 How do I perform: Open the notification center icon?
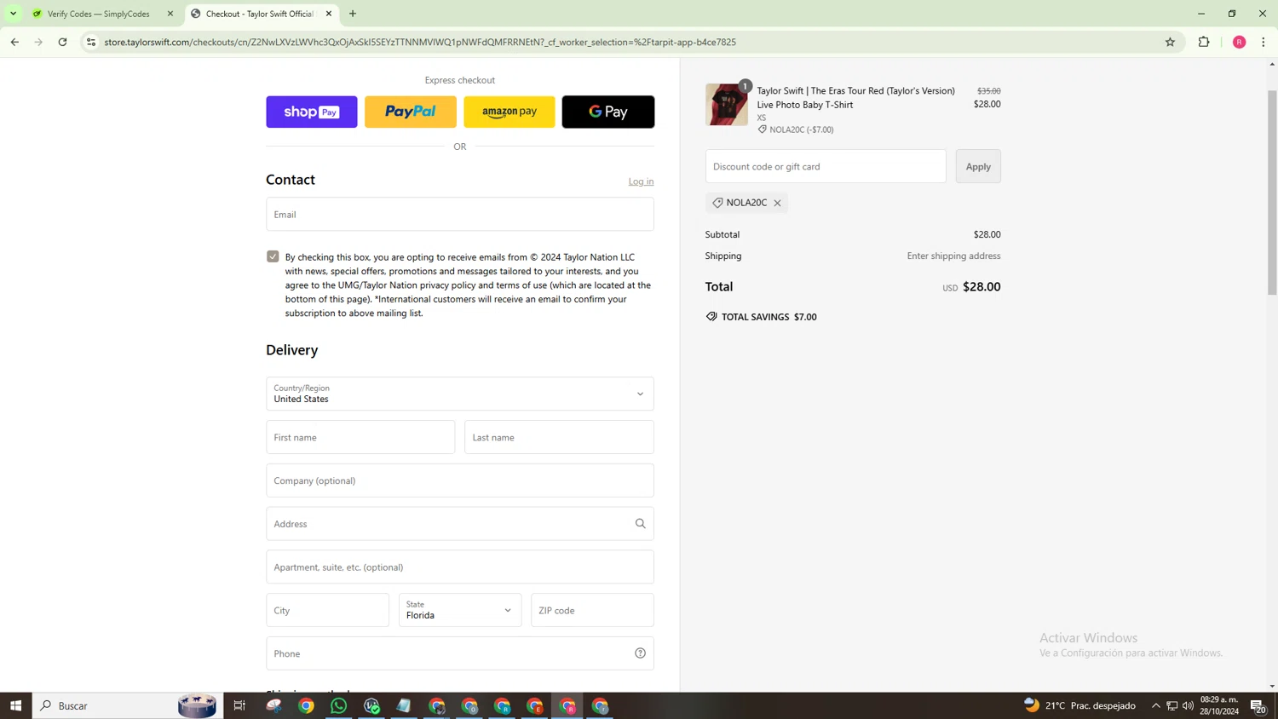tap(1258, 705)
